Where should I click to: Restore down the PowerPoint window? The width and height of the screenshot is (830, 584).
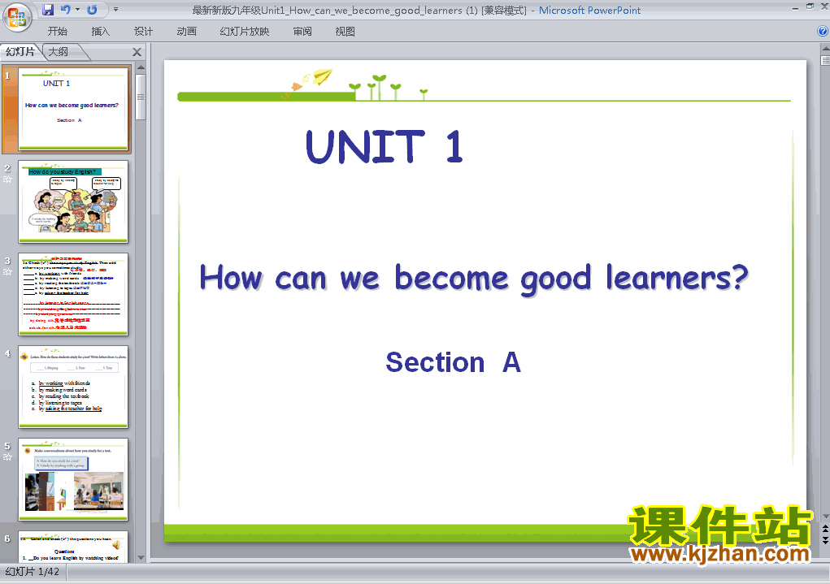(x=810, y=6)
